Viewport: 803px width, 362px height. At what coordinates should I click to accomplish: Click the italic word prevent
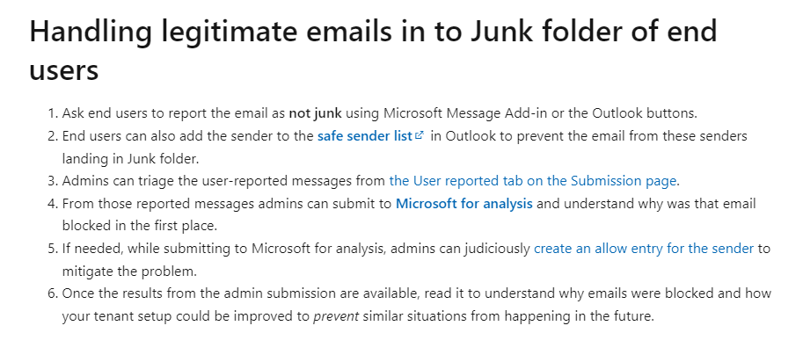(x=336, y=316)
